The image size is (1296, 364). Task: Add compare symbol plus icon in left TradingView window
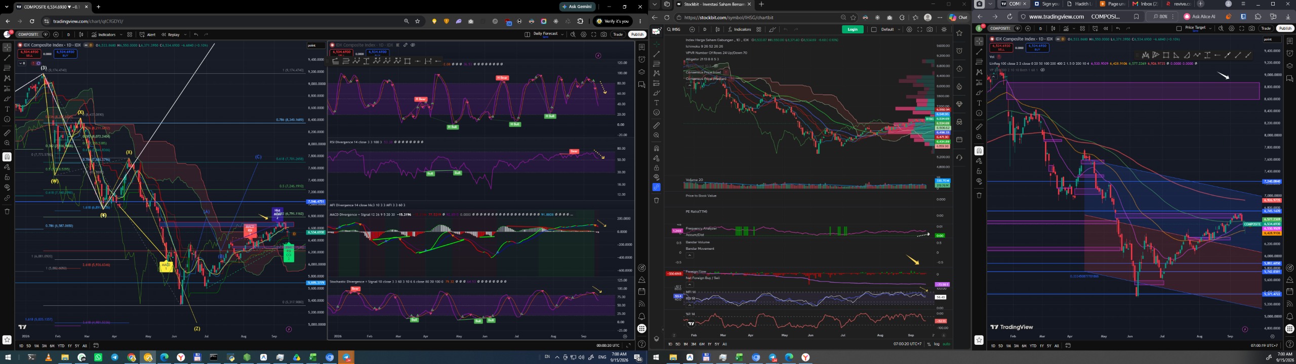tap(56, 35)
